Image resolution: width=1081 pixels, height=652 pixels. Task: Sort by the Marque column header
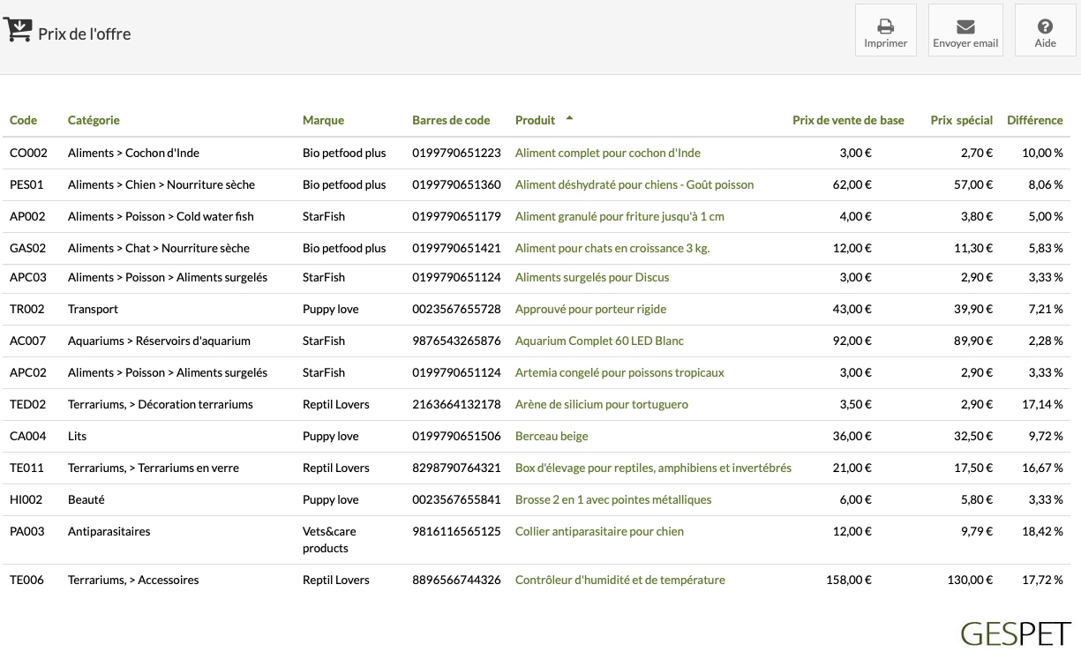point(323,120)
